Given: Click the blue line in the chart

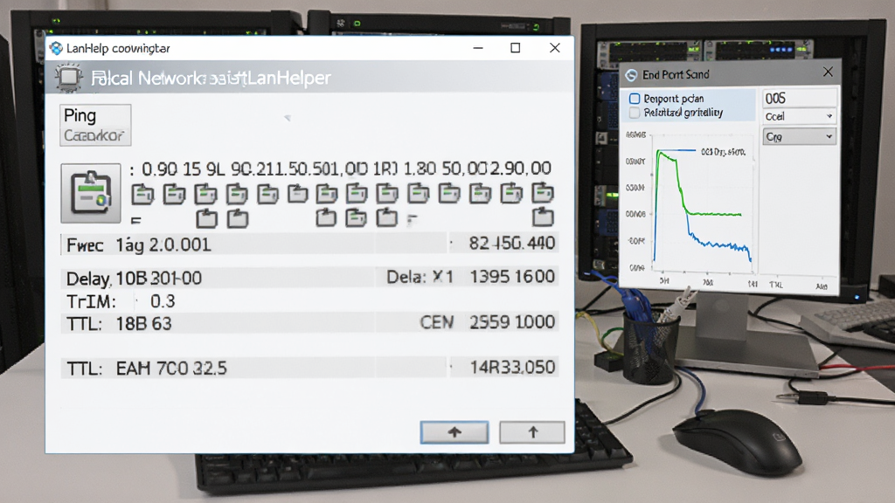Looking at the screenshot, I should pyautogui.click(x=719, y=245).
